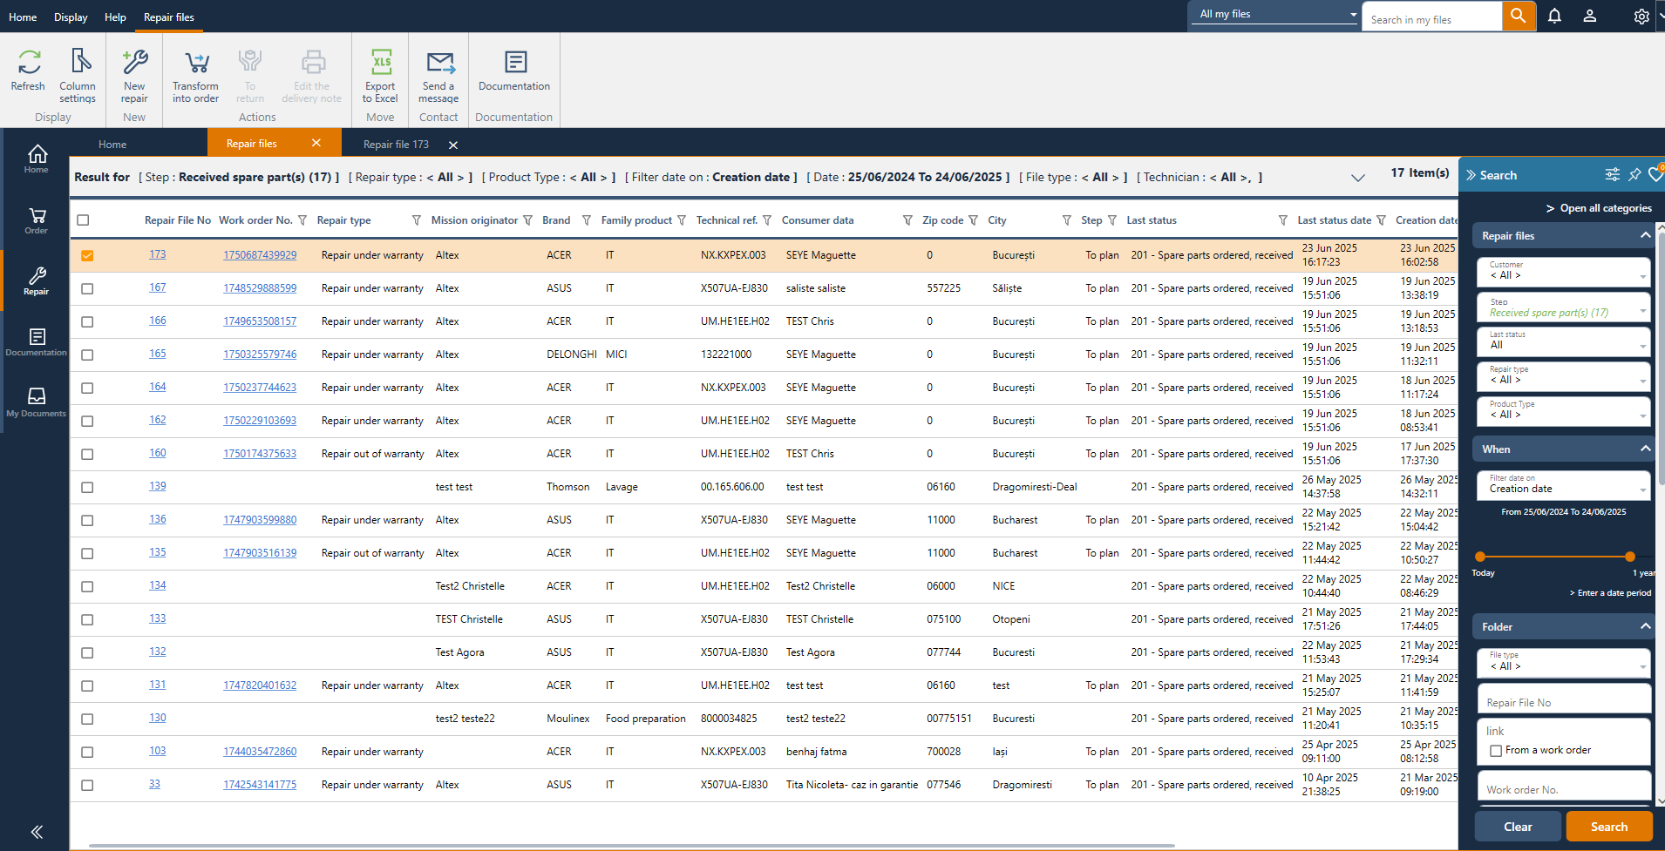
Task: Check the checkbox for repair file 33
Action: click(x=87, y=785)
